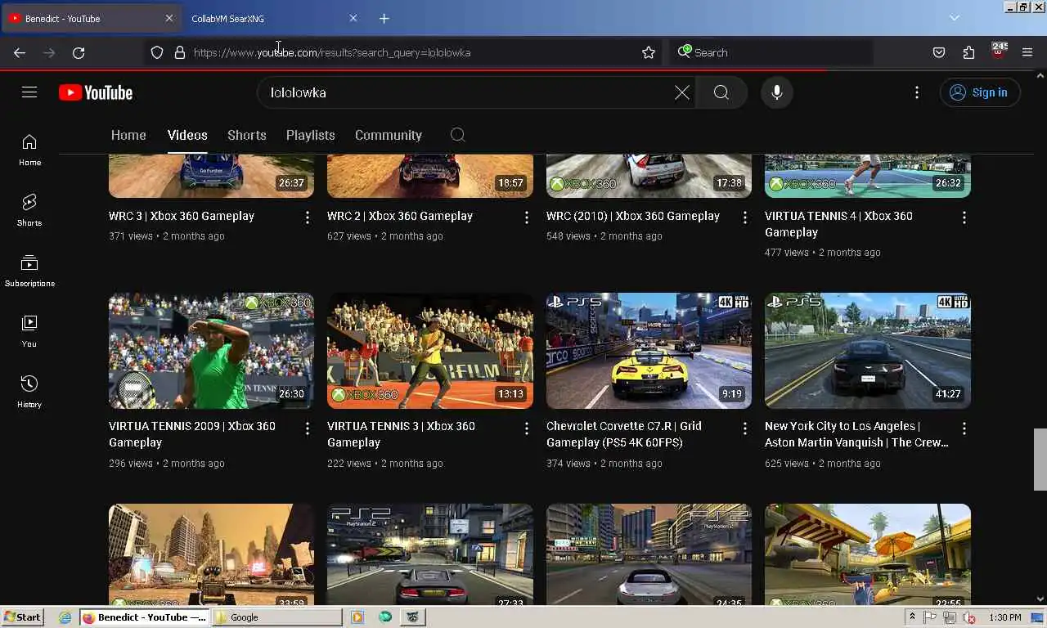Open Chevrolet Corvette C7.R Grid Gameplay title
The width and height of the screenshot is (1047, 628).
pyautogui.click(x=624, y=434)
